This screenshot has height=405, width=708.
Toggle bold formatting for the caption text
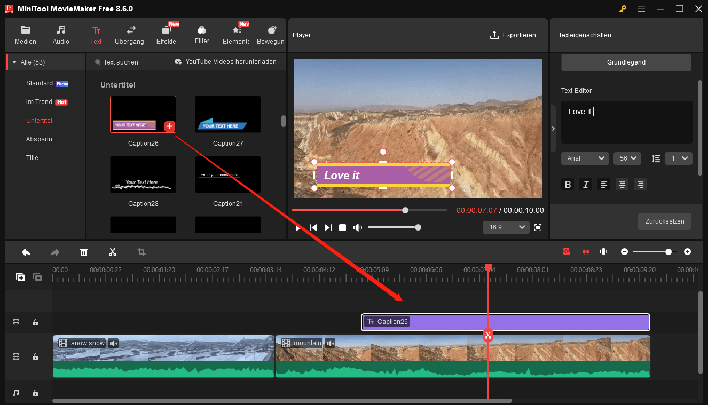(x=568, y=184)
